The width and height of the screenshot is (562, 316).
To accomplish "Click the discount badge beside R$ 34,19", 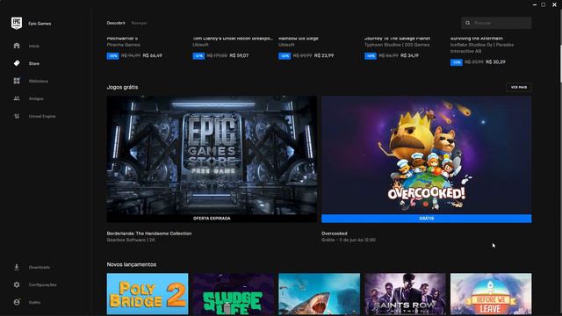I will pyautogui.click(x=371, y=56).
